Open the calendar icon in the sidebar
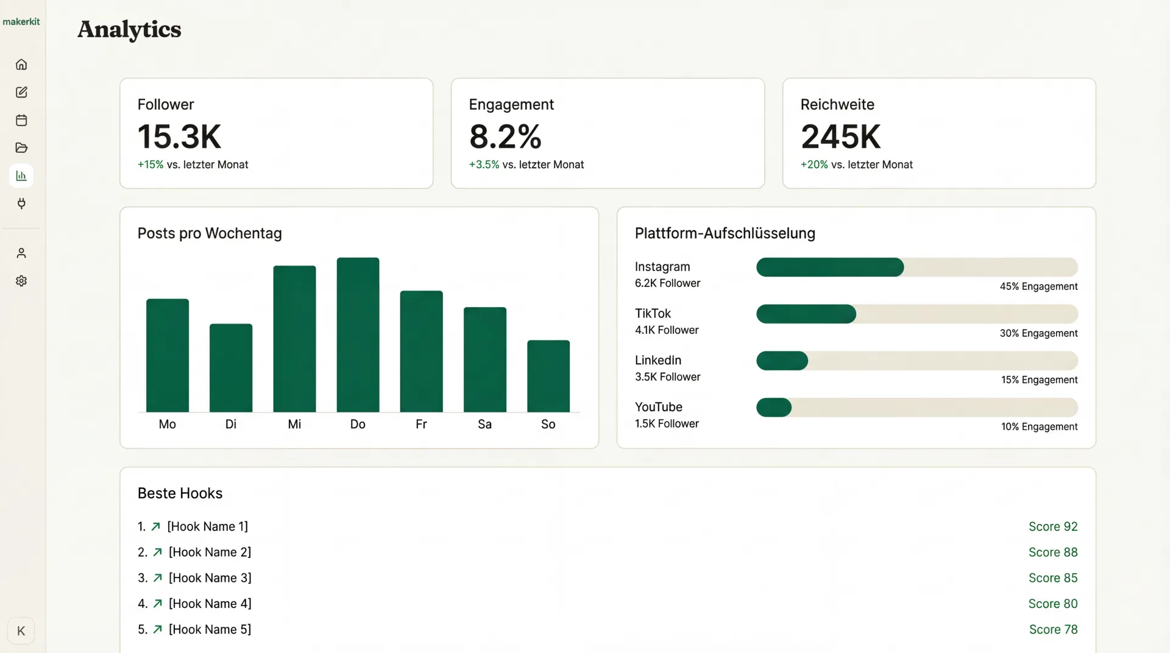1170x653 pixels. (21, 120)
